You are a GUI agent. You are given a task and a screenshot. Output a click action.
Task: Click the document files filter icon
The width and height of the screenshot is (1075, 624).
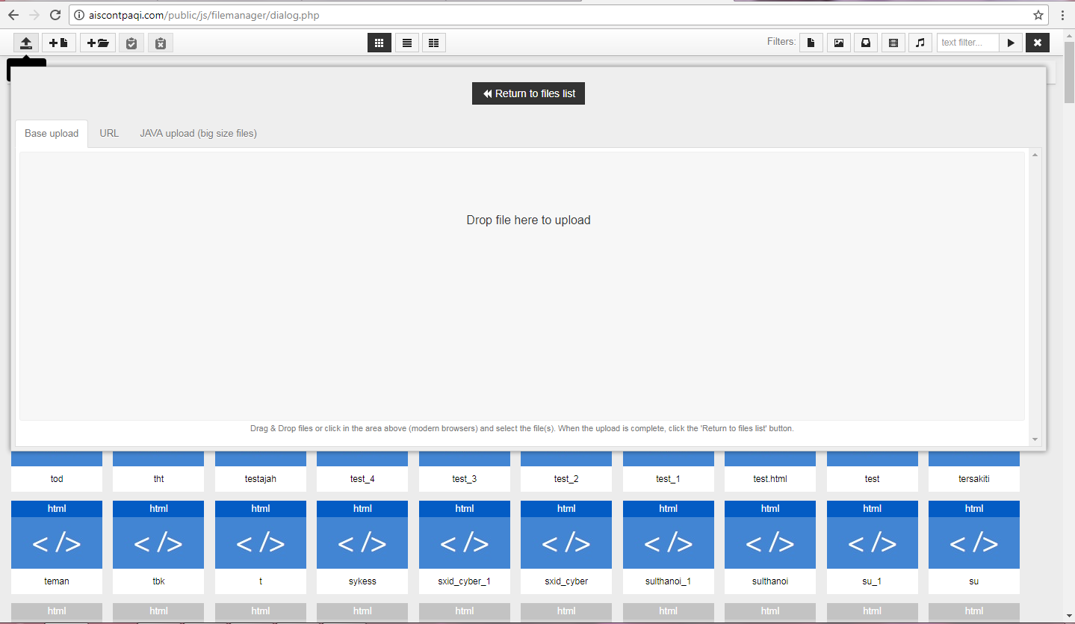click(x=811, y=42)
